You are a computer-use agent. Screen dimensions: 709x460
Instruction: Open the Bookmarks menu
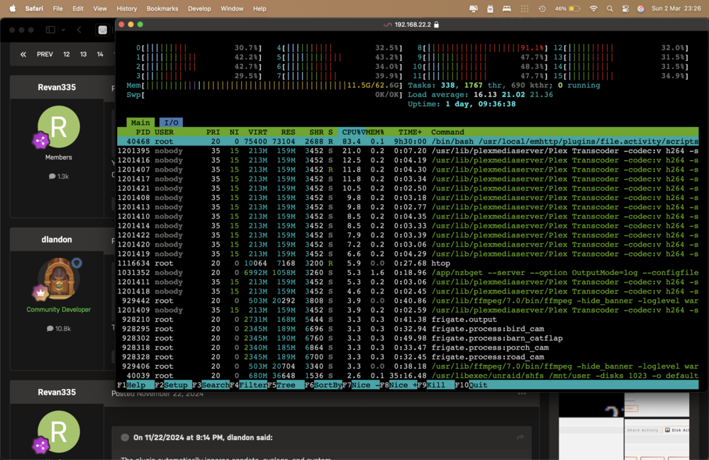tap(162, 9)
